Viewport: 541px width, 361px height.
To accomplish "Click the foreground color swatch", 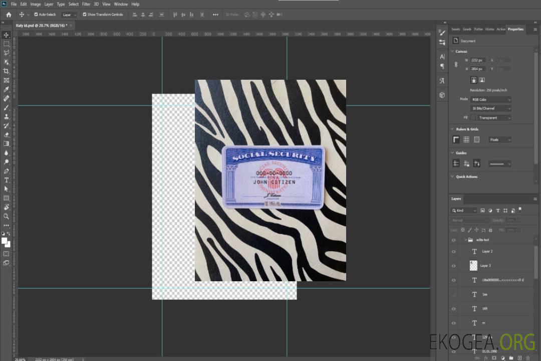I will click(x=4, y=241).
